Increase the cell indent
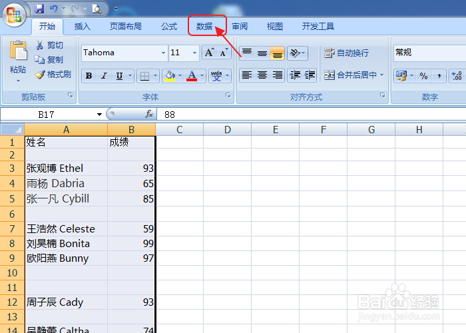The height and width of the screenshot is (333, 466). 310,75
